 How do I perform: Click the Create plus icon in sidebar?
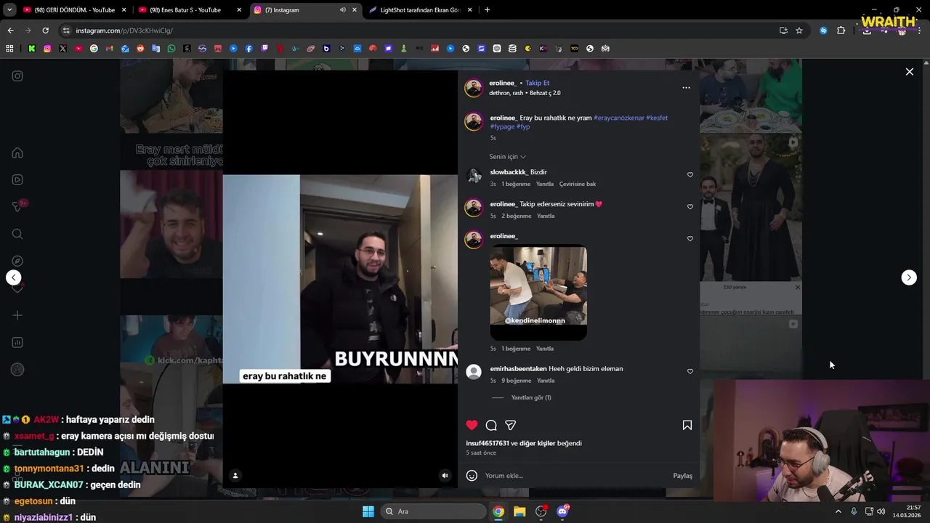coord(17,315)
